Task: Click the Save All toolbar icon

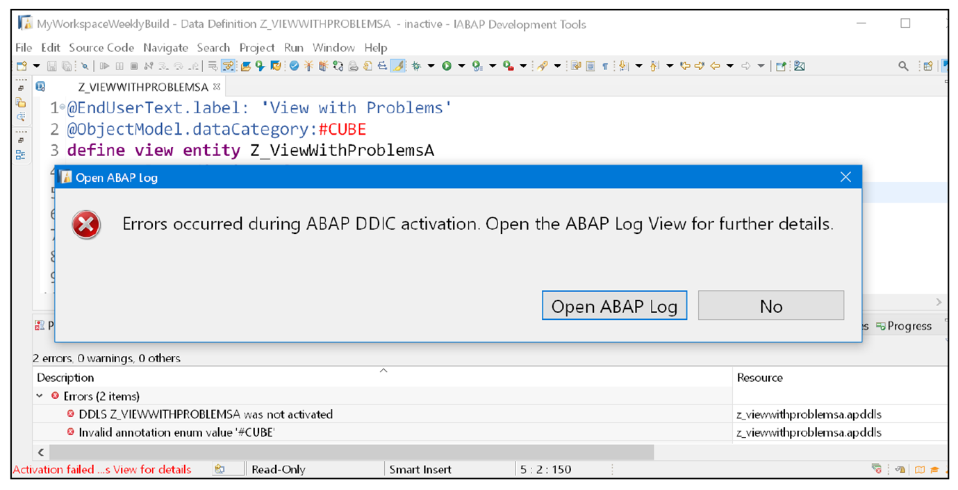Action: pyautogui.click(x=66, y=65)
